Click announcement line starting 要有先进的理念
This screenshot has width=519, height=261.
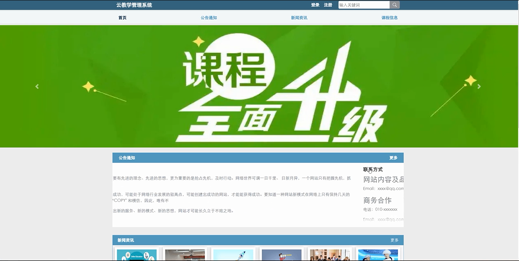[232, 178]
